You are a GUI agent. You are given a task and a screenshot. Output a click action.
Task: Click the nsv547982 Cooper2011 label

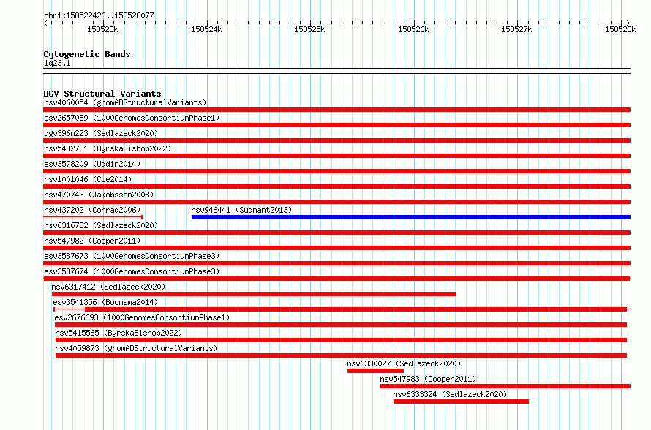point(92,241)
